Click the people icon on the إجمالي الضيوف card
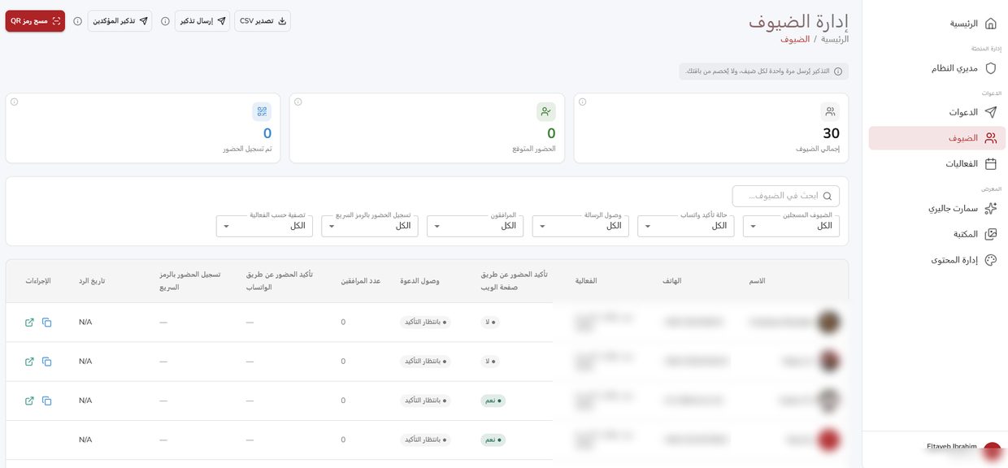The height and width of the screenshot is (468, 1008). [x=830, y=111]
